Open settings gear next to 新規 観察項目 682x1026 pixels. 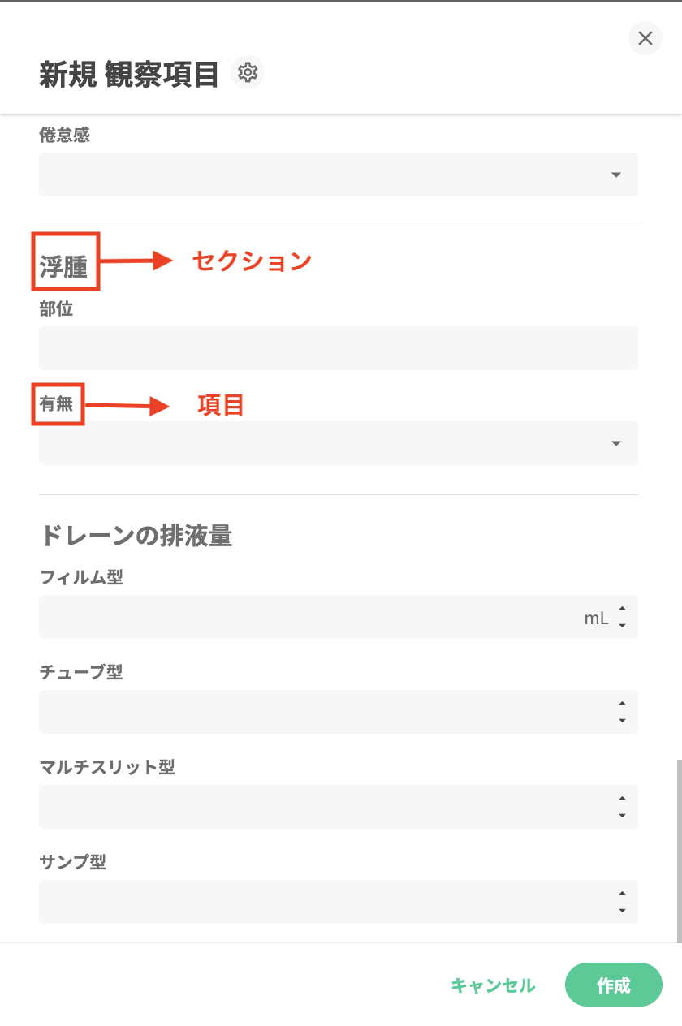point(248,73)
